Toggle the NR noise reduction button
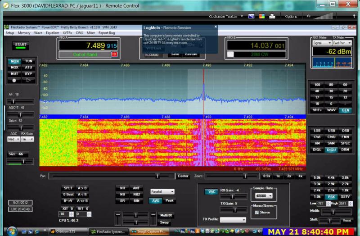The width and height of the screenshot is (360, 236). point(122,188)
